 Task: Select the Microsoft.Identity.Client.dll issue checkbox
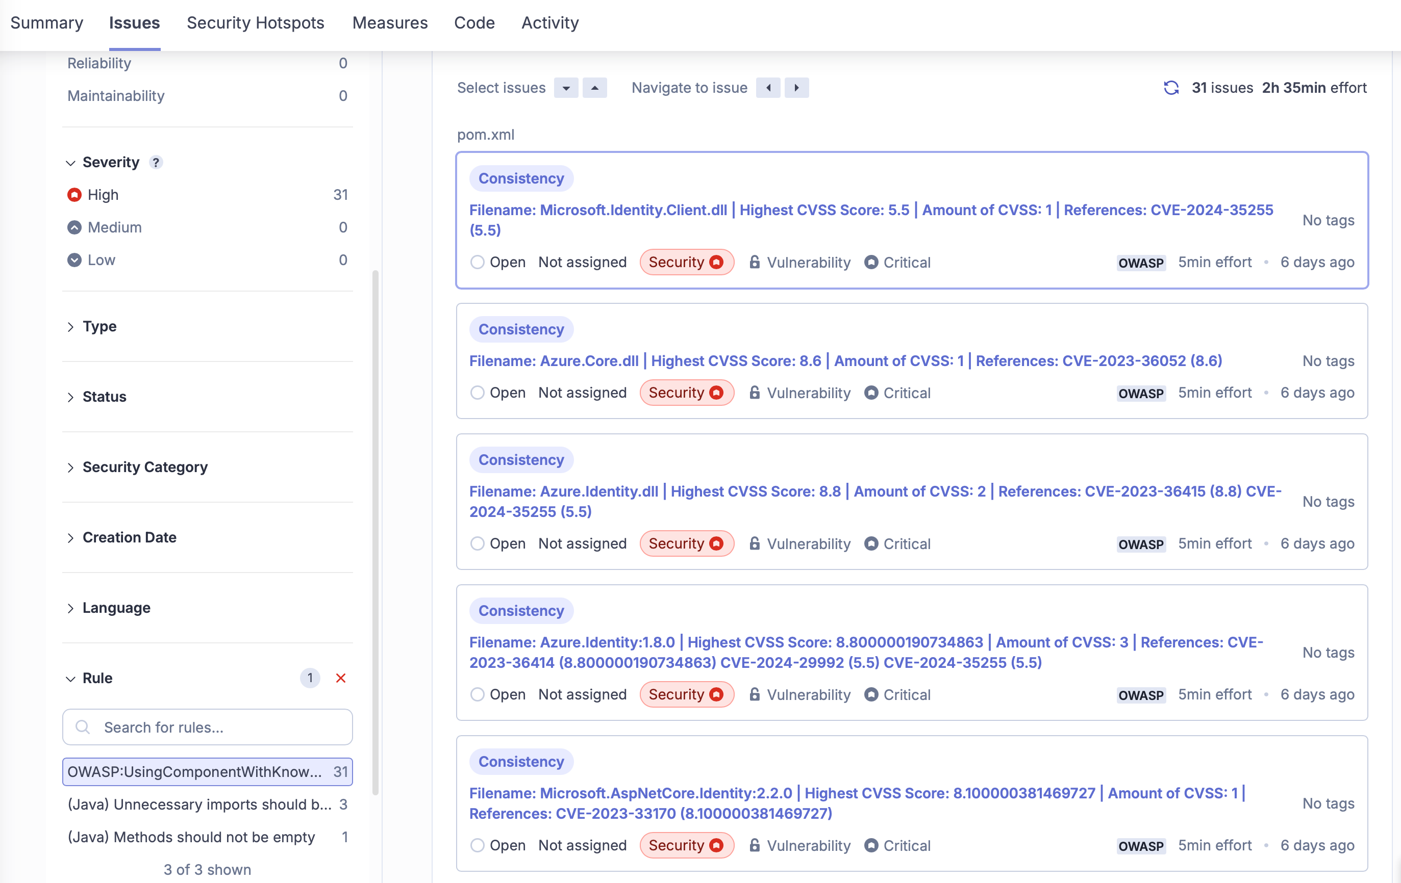coord(477,262)
